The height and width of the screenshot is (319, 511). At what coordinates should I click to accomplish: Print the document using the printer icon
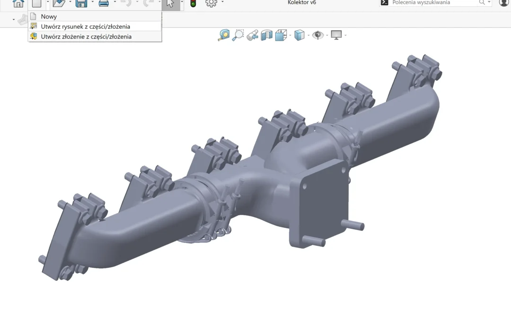(x=104, y=3)
